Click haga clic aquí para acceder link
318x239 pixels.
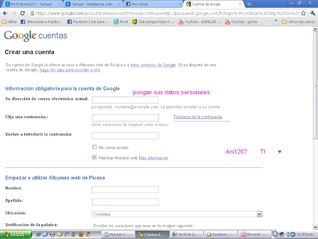[x=70, y=70]
